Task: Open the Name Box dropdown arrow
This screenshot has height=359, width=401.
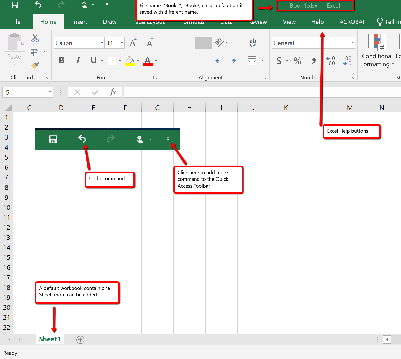Action: pos(50,92)
